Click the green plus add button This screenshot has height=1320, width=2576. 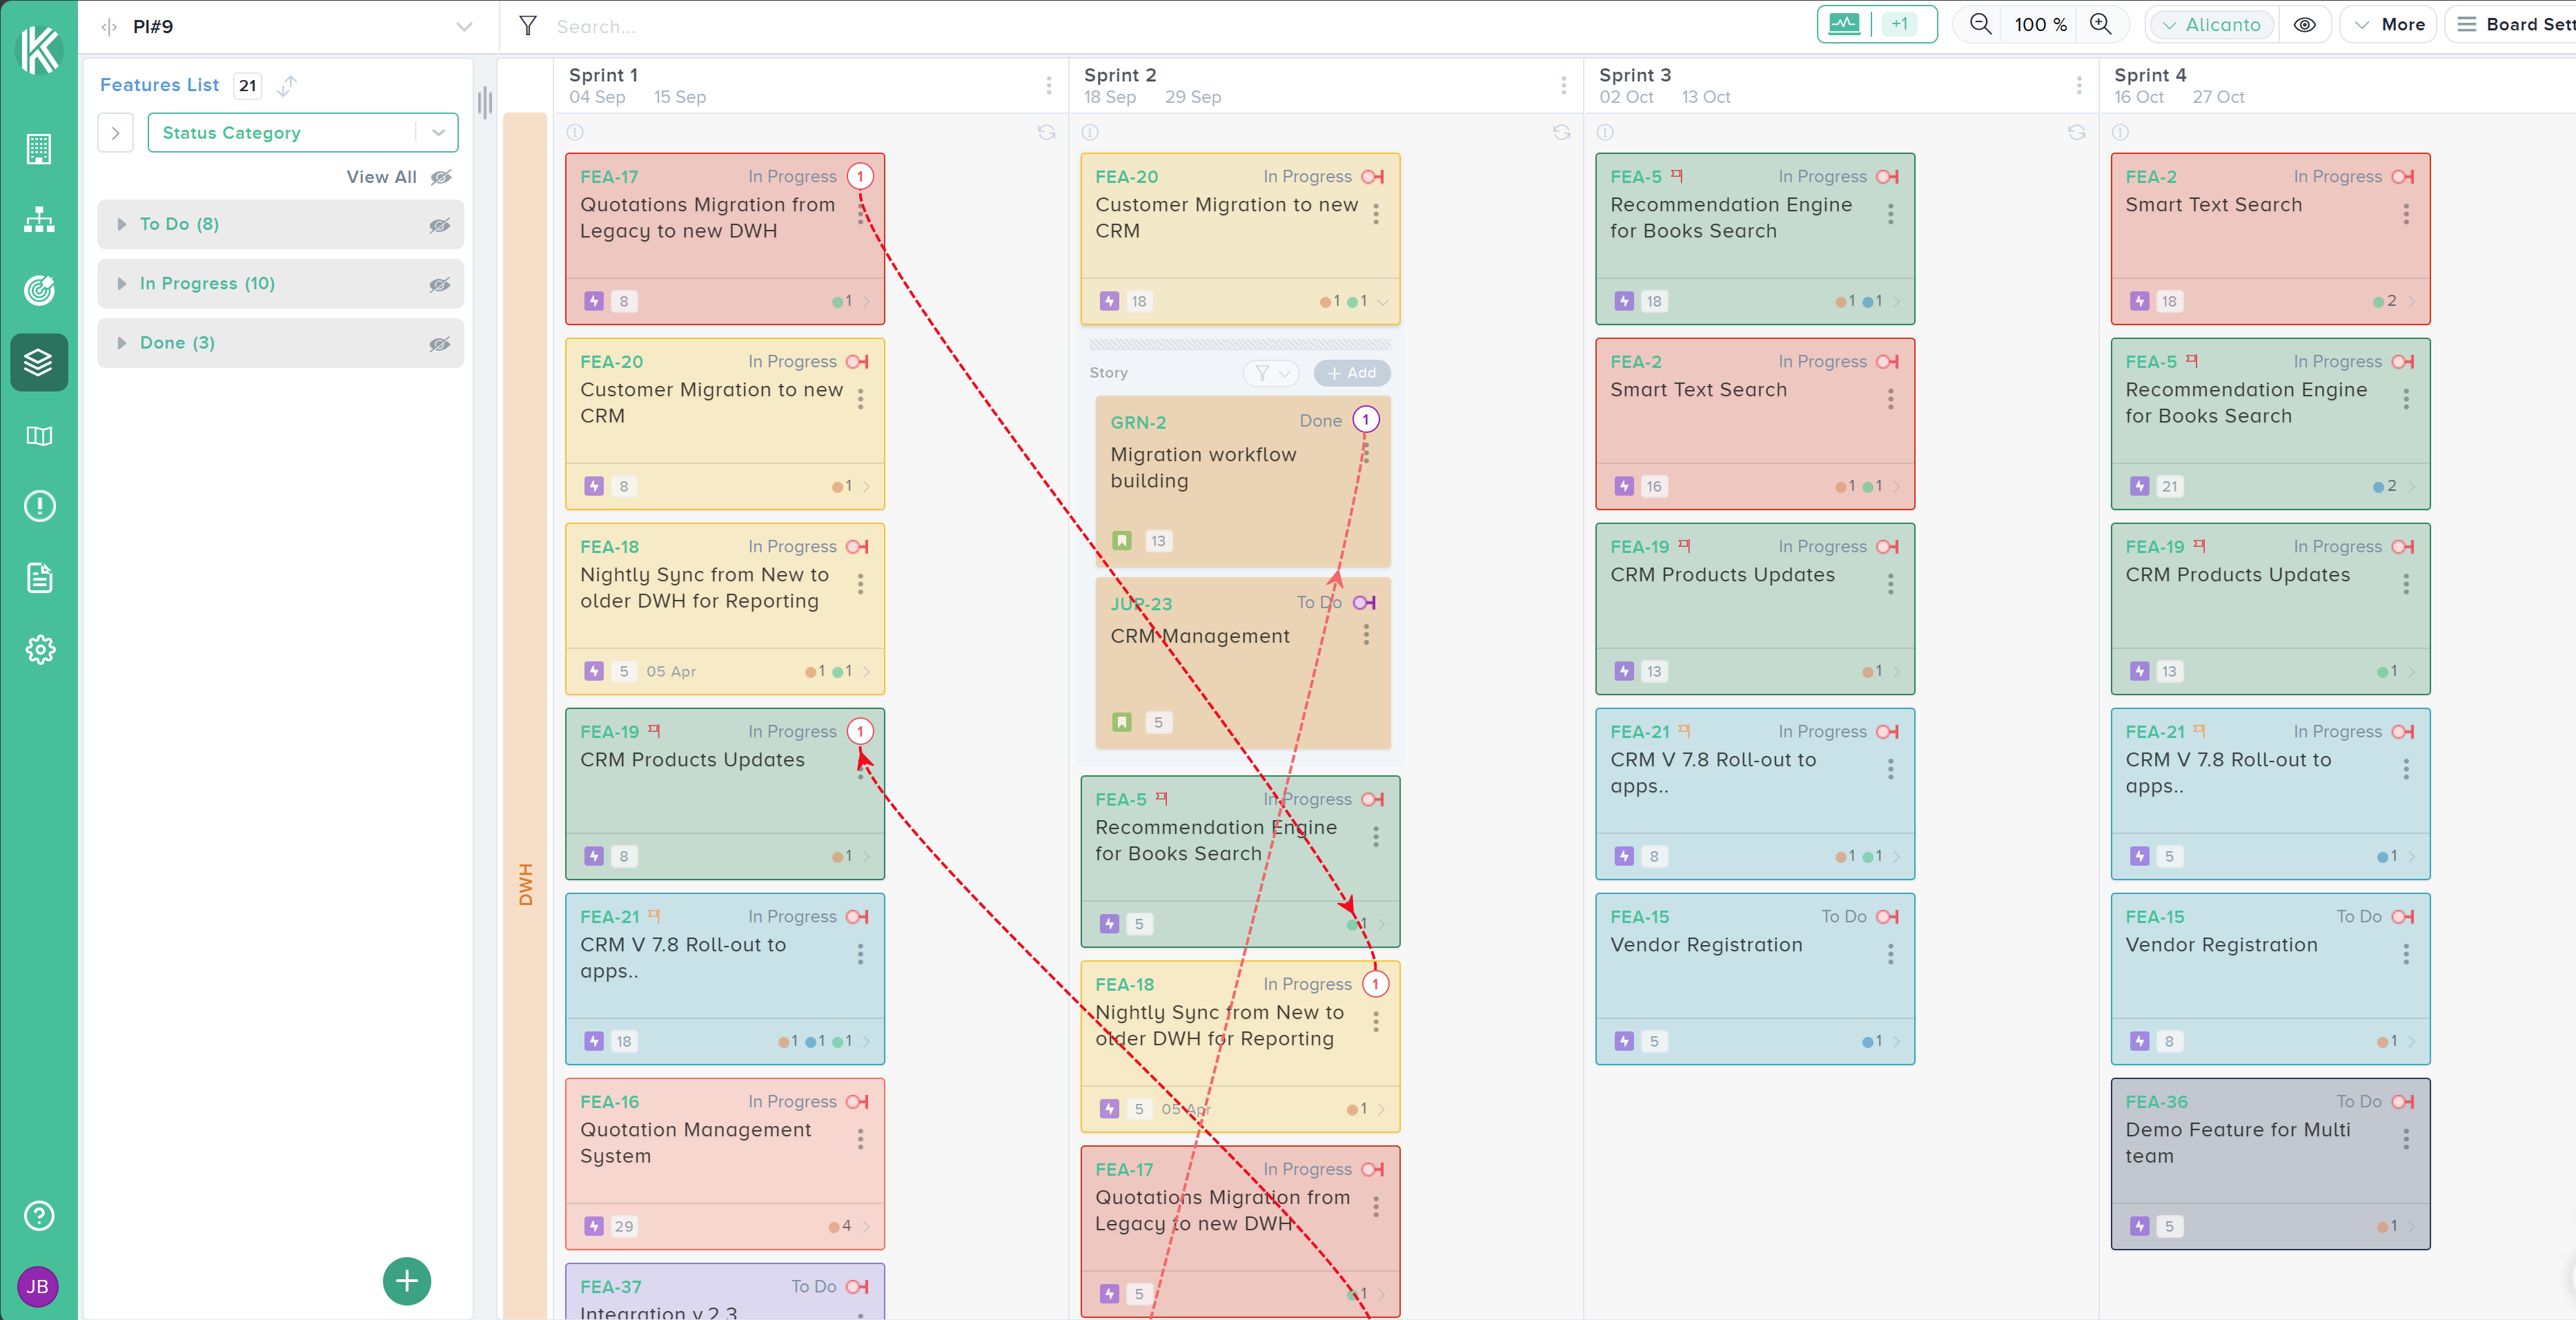[407, 1281]
